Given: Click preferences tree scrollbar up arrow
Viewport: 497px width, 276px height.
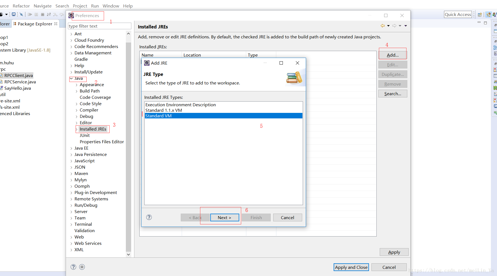Looking at the screenshot, I should pos(128,34).
